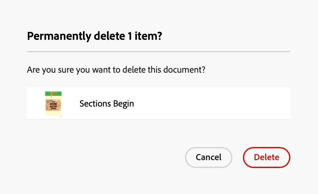
Task: Click the word "Begin" in the file name
Action: click(x=123, y=104)
